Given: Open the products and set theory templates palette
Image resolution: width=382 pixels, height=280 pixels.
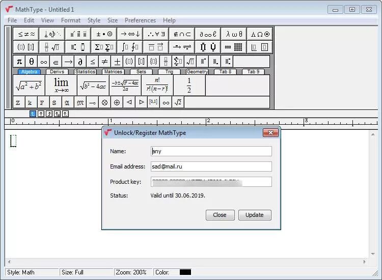Looking at the screenshot, I should pos(208,47).
